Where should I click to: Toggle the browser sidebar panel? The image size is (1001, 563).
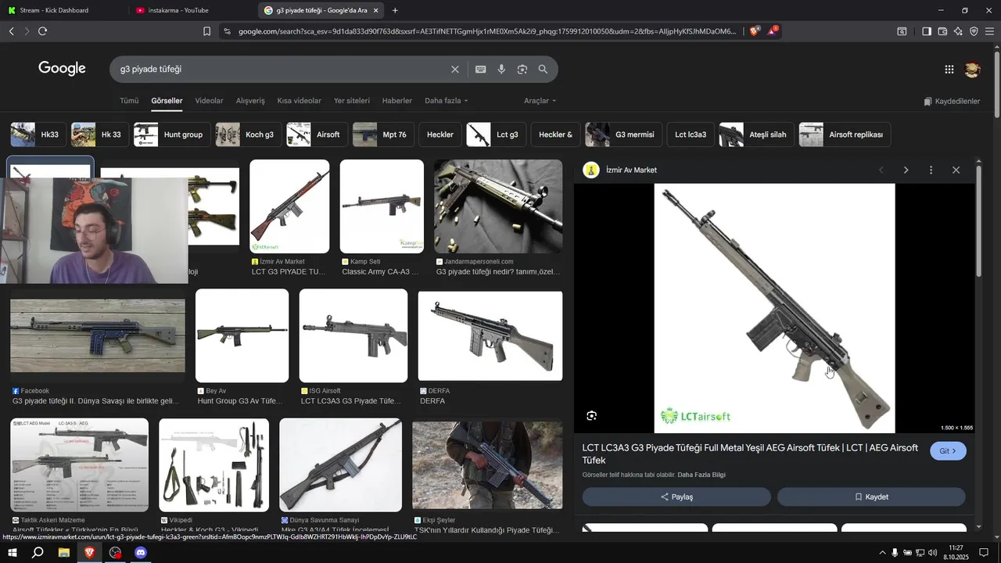click(x=927, y=31)
